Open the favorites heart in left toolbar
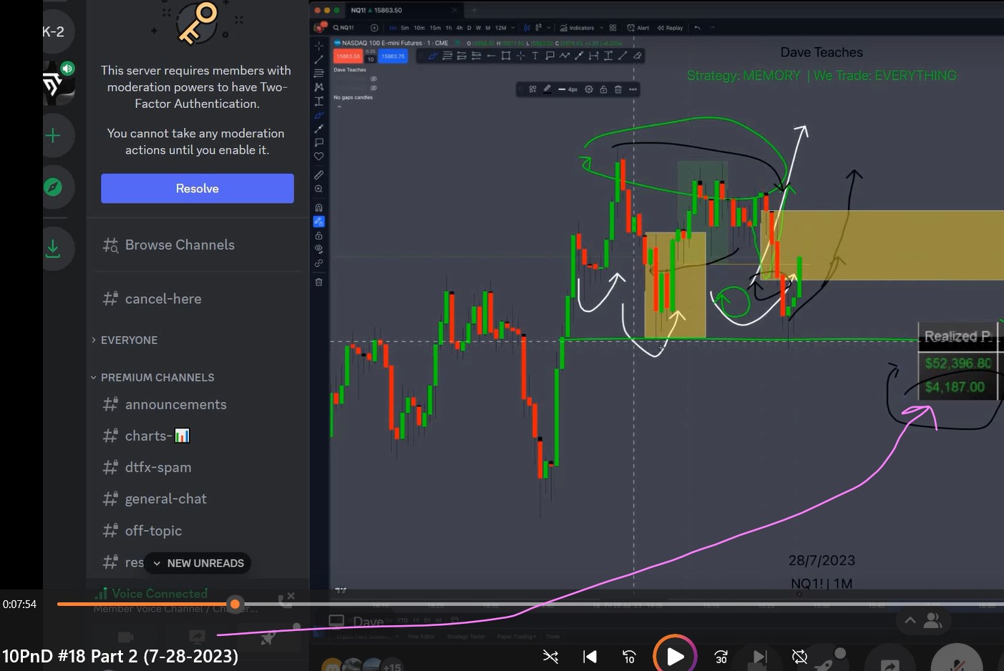1004x671 pixels. (x=319, y=156)
